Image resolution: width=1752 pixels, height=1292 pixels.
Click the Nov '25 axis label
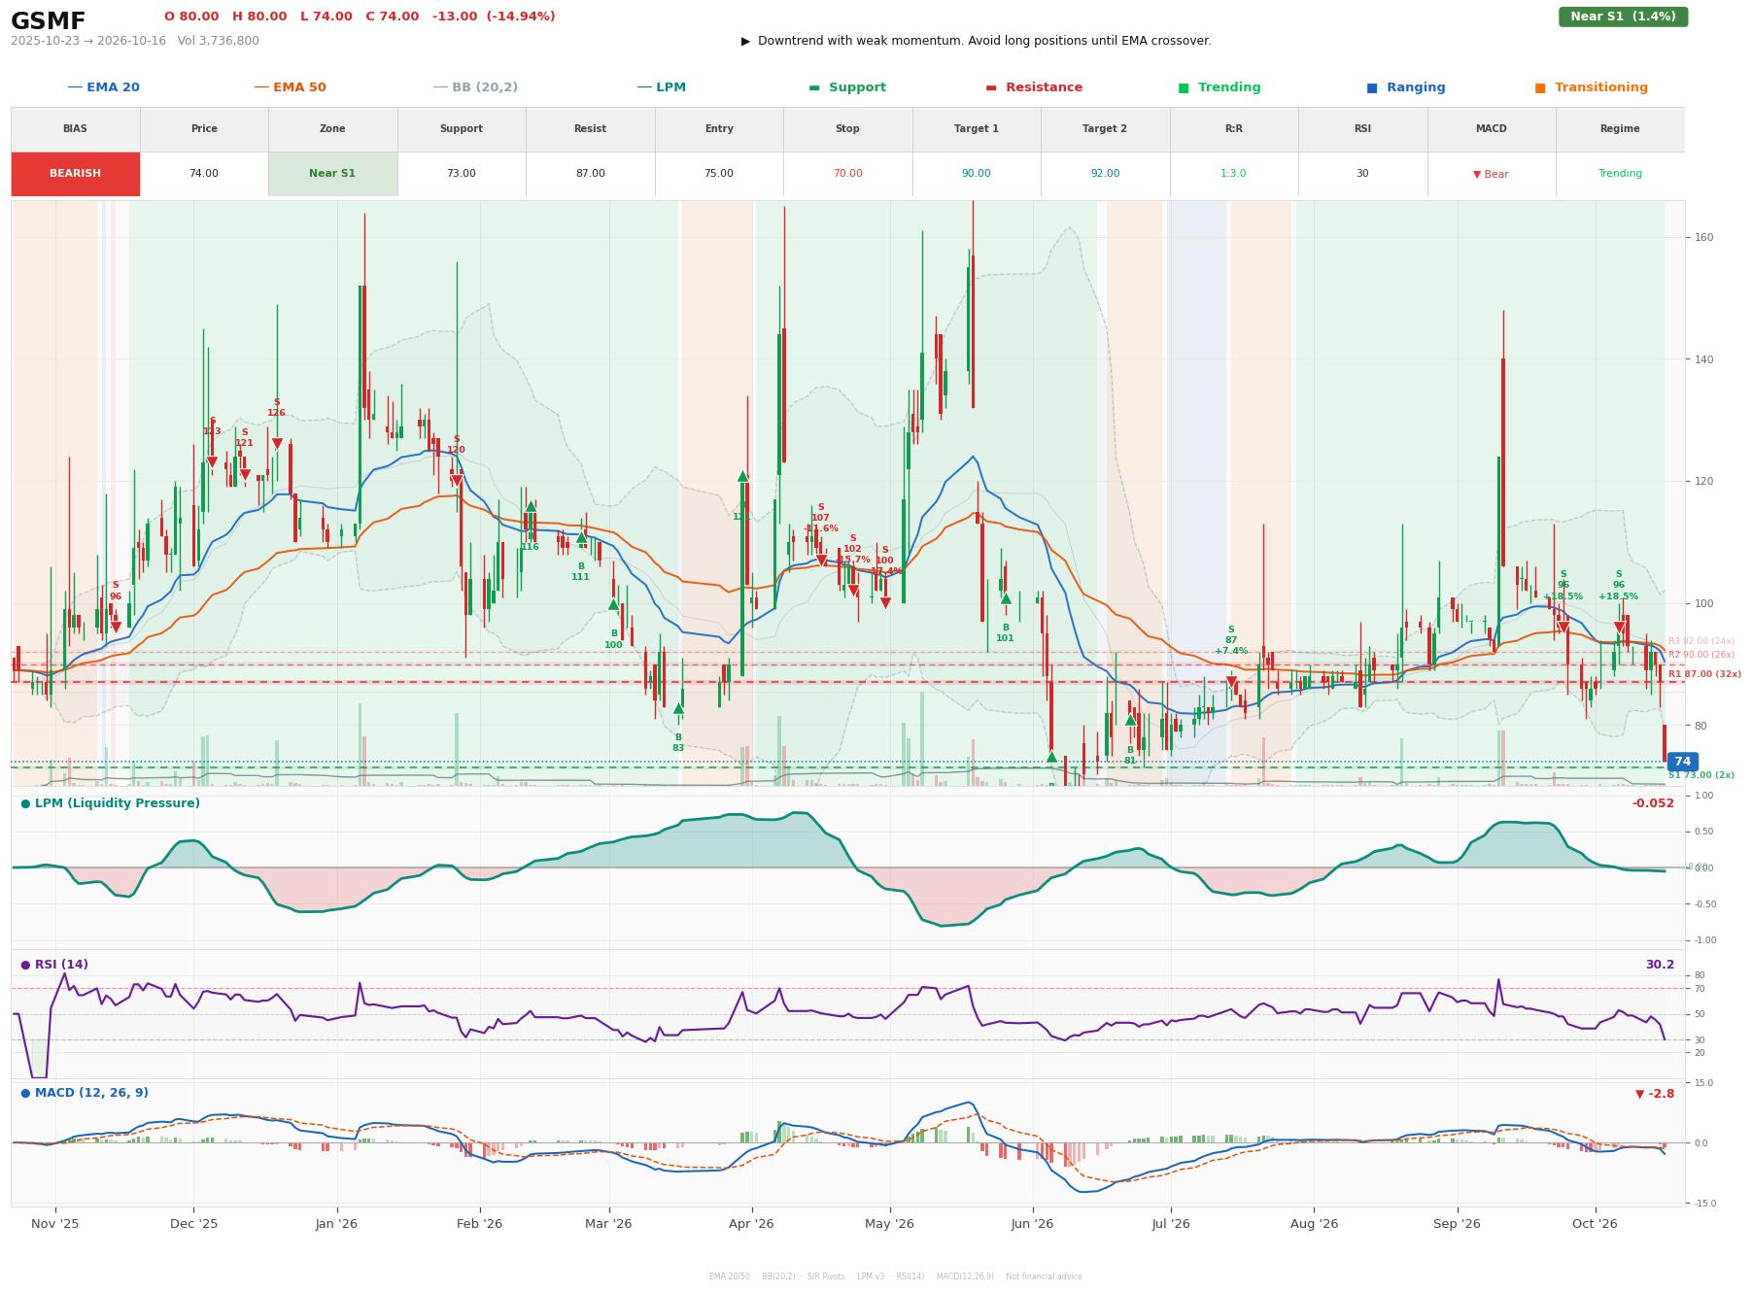[x=55, y=1224]
